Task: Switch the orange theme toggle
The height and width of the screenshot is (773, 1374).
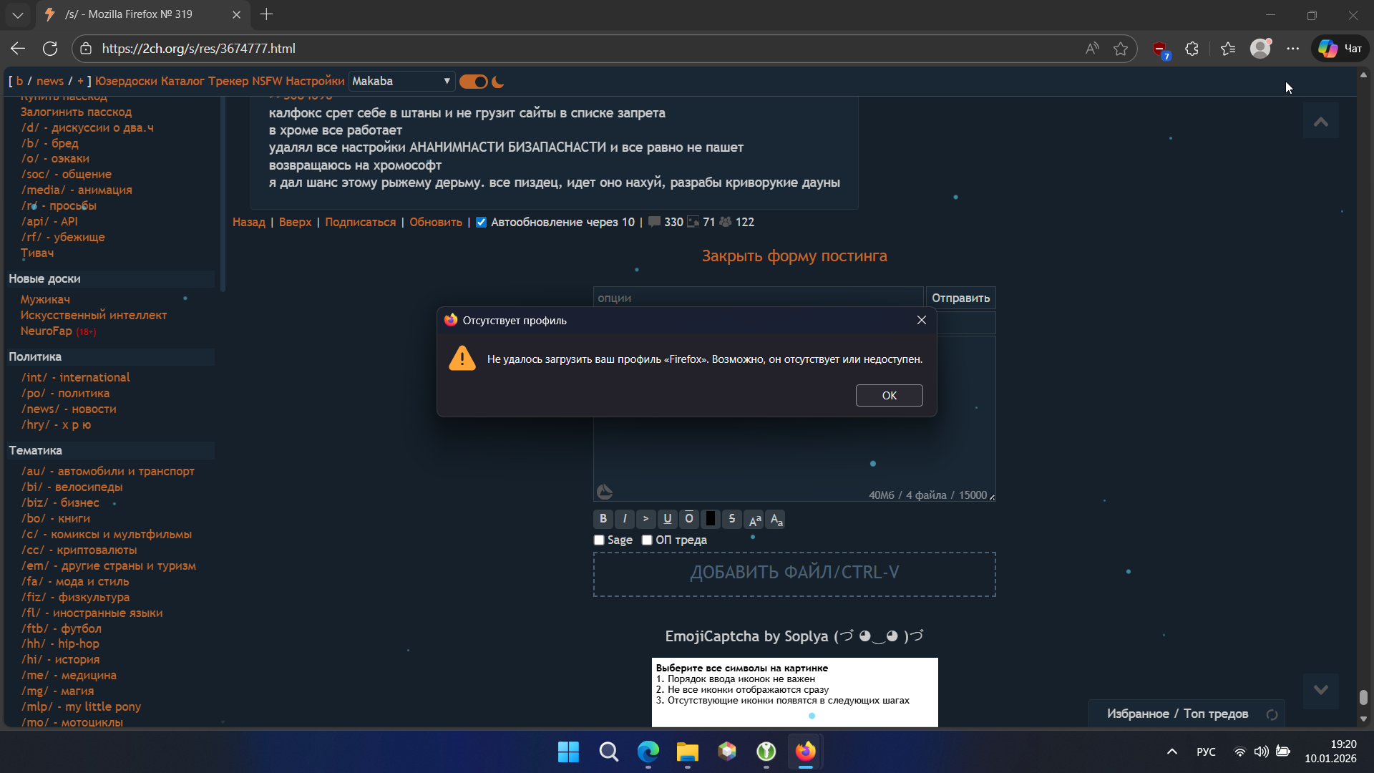Action: coord(473,82)
